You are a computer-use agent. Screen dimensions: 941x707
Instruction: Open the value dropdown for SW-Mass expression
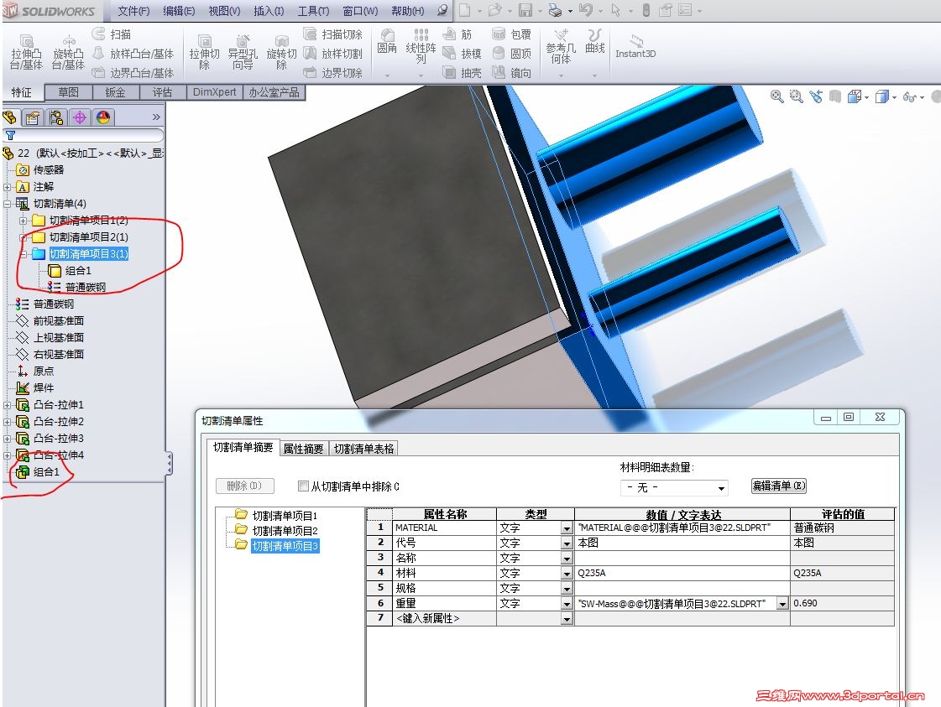pos(782,603)
